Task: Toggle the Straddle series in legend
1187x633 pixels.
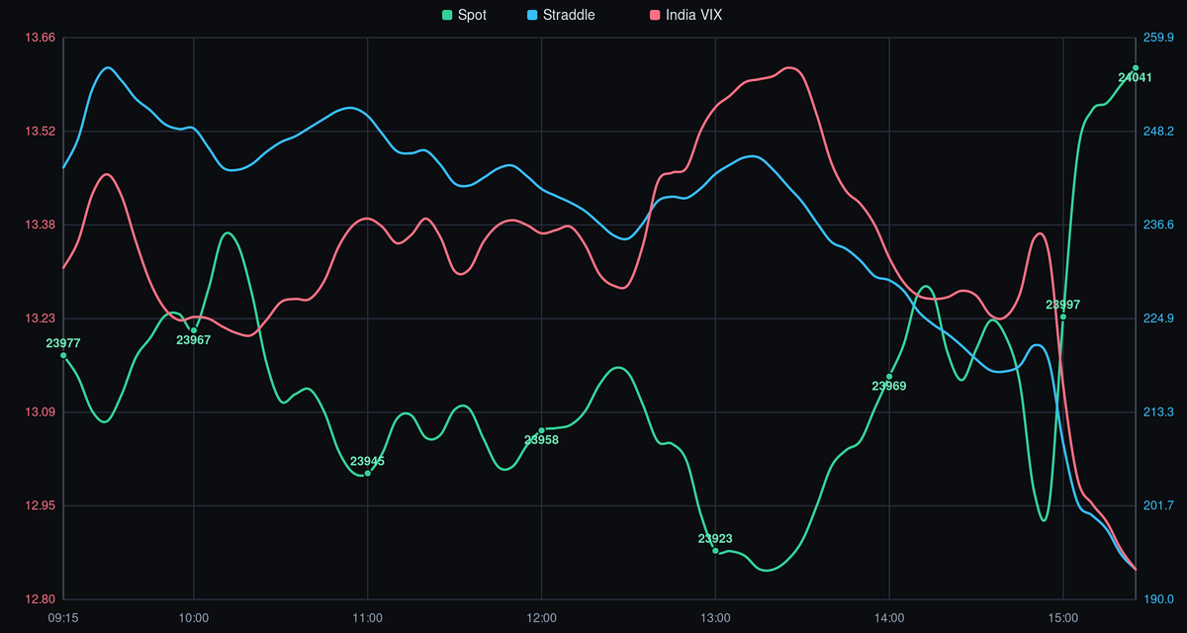Action: [560, 15]
